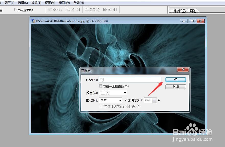Click the Distribute Left Edges icon

[105, 10]
